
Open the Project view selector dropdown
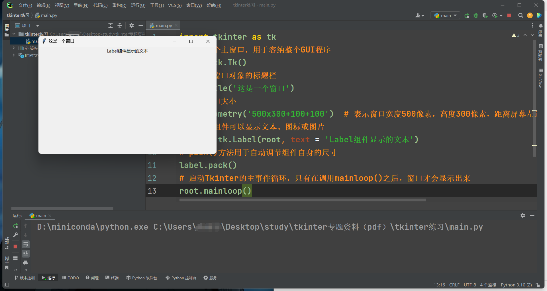click(x=37, y=26)
